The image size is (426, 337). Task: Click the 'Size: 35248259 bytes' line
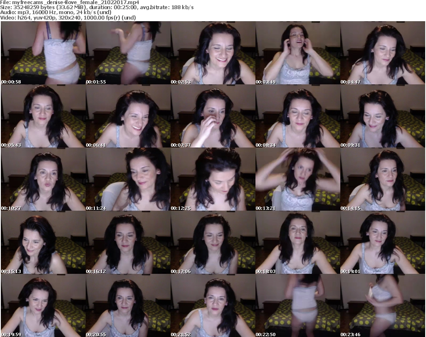(97, 7)
